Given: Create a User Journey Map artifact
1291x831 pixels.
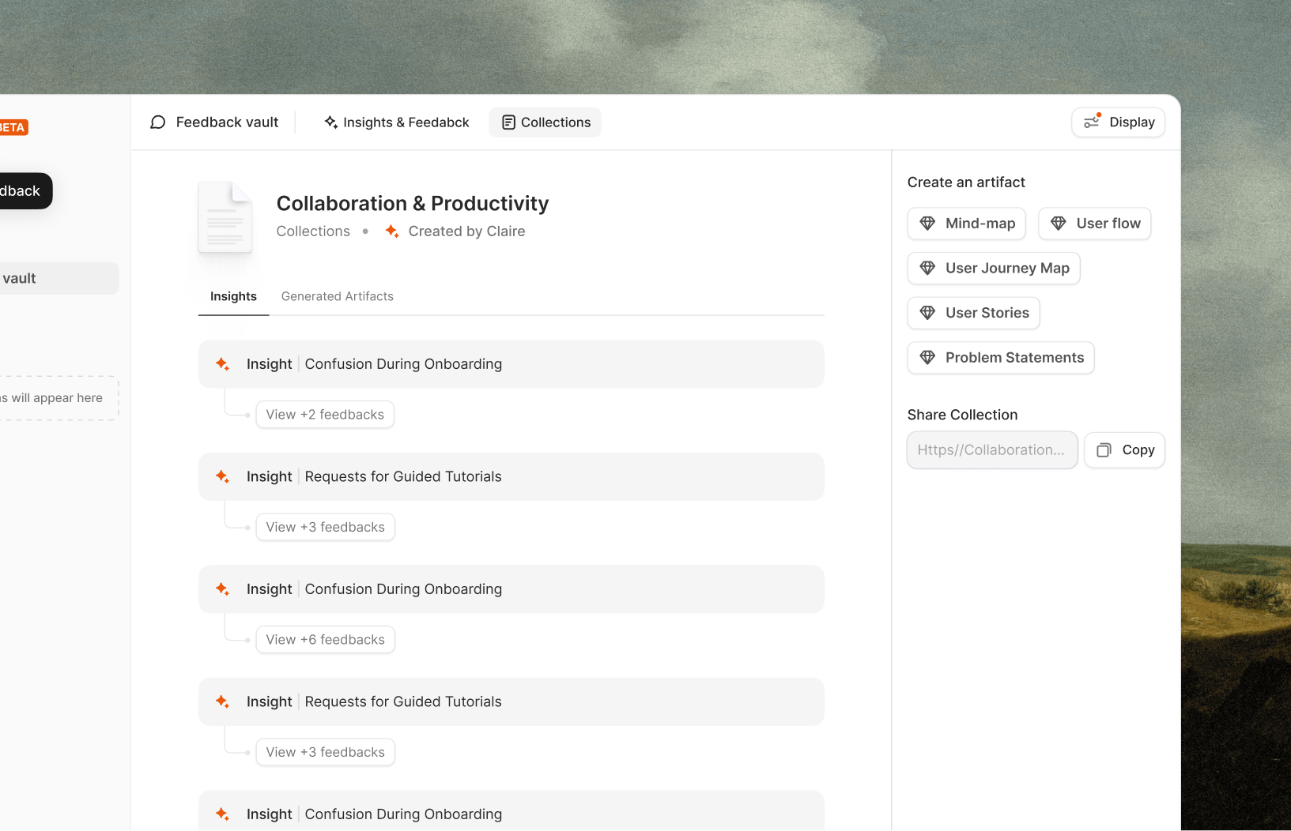Looking at the screenshot, I should pyautogui.click(x=993, y=269).
